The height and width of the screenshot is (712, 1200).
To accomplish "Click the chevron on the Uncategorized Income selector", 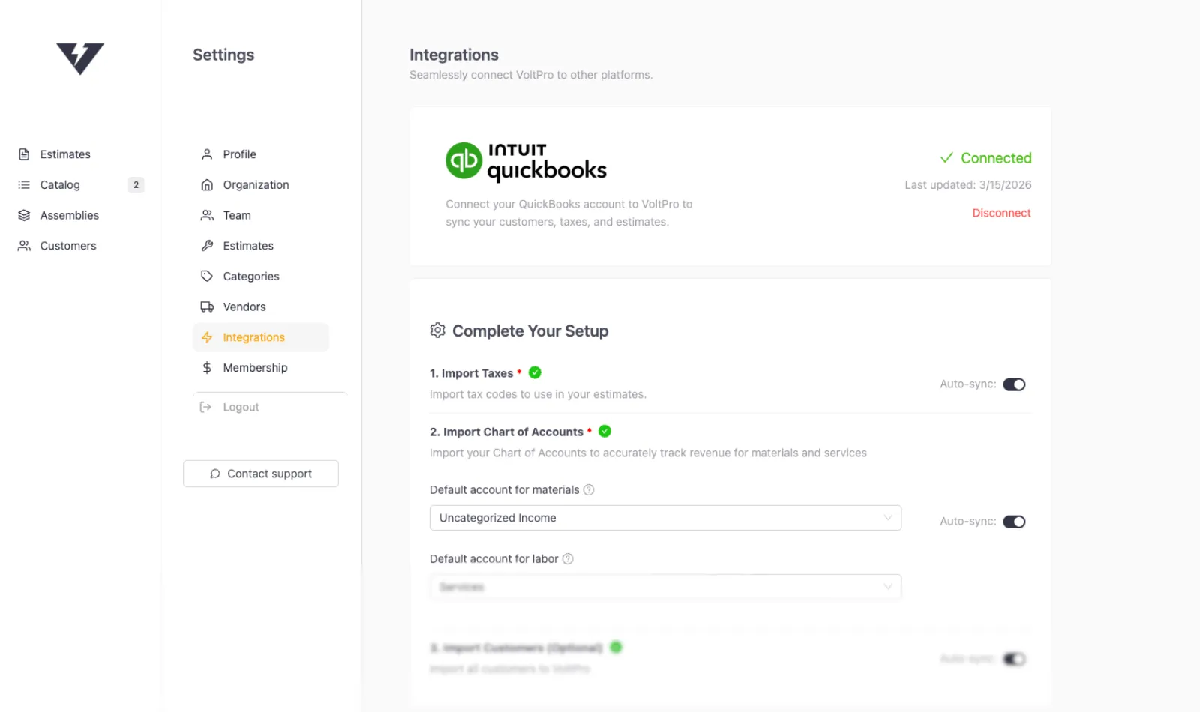I will 888,517.
